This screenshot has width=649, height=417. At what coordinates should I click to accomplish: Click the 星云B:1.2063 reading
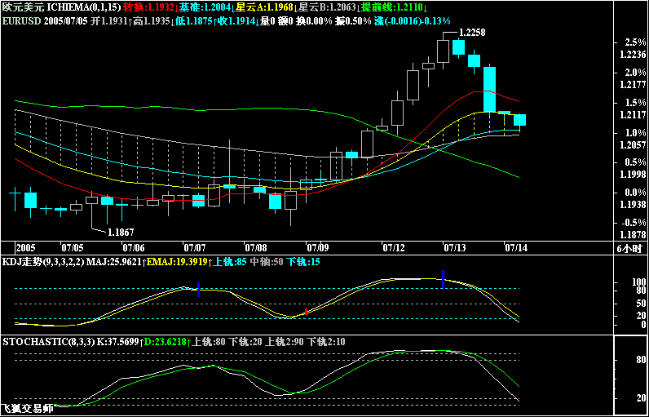(x=328, y=7)
